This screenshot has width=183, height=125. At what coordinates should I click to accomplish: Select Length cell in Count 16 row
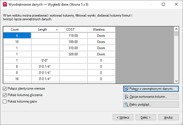tap(45, 79)
